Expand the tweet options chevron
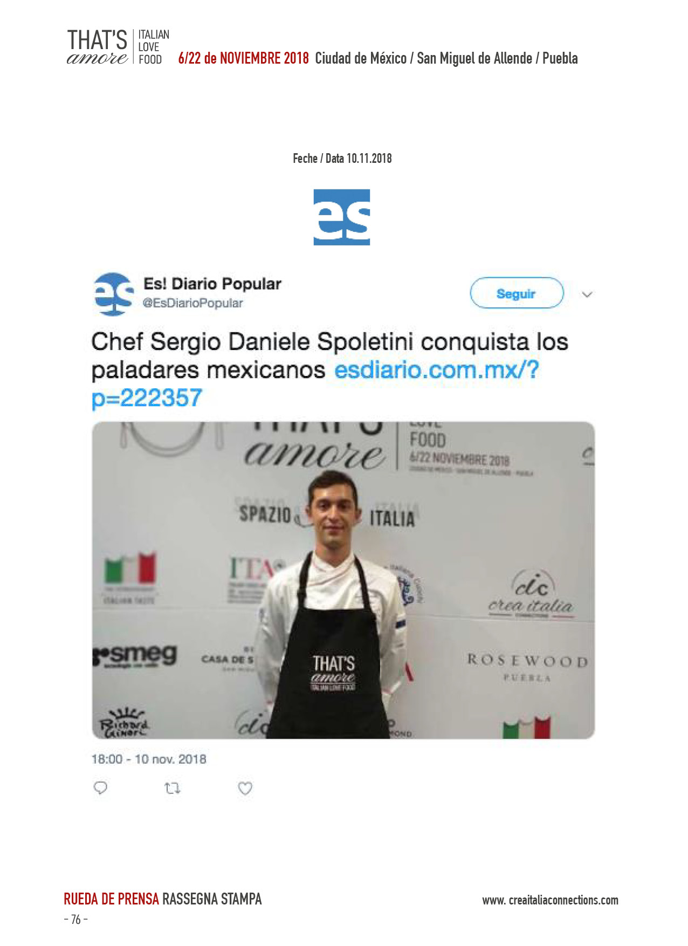The height and width of the screenshot is (946, 688). 587,294
